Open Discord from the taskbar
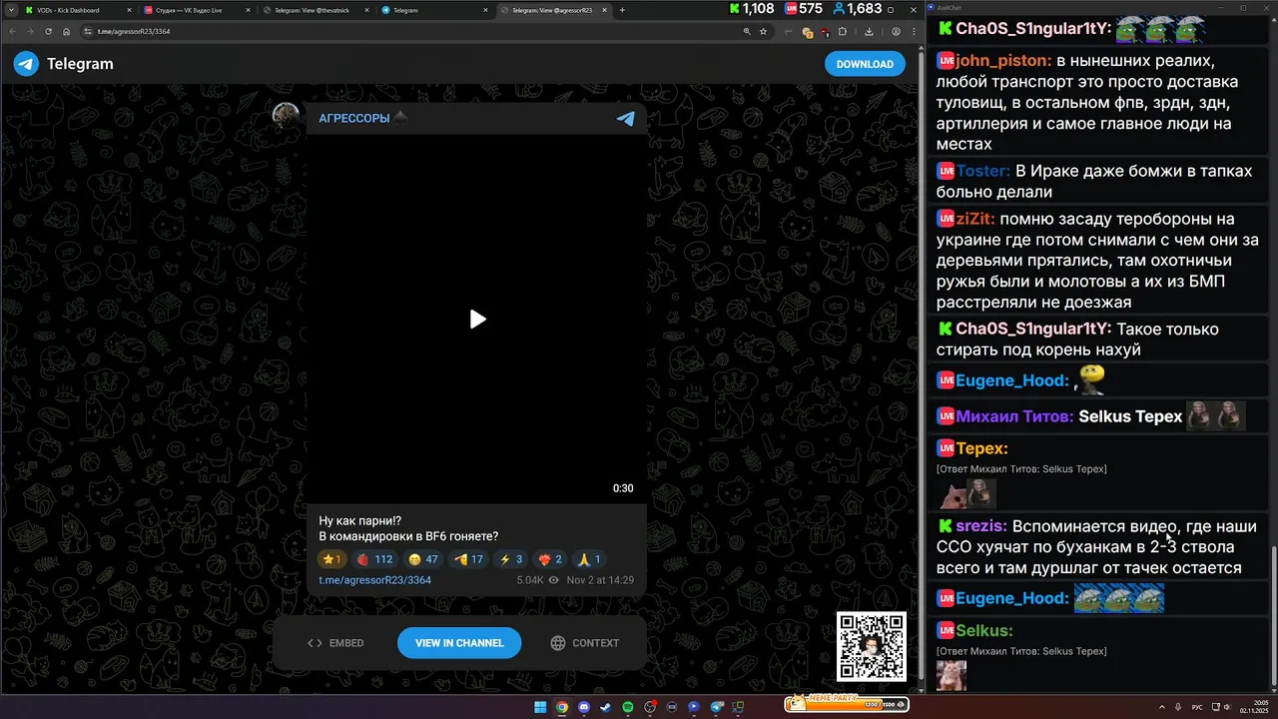This screenshot has width=1278, height=719. (x=584, y=707)
